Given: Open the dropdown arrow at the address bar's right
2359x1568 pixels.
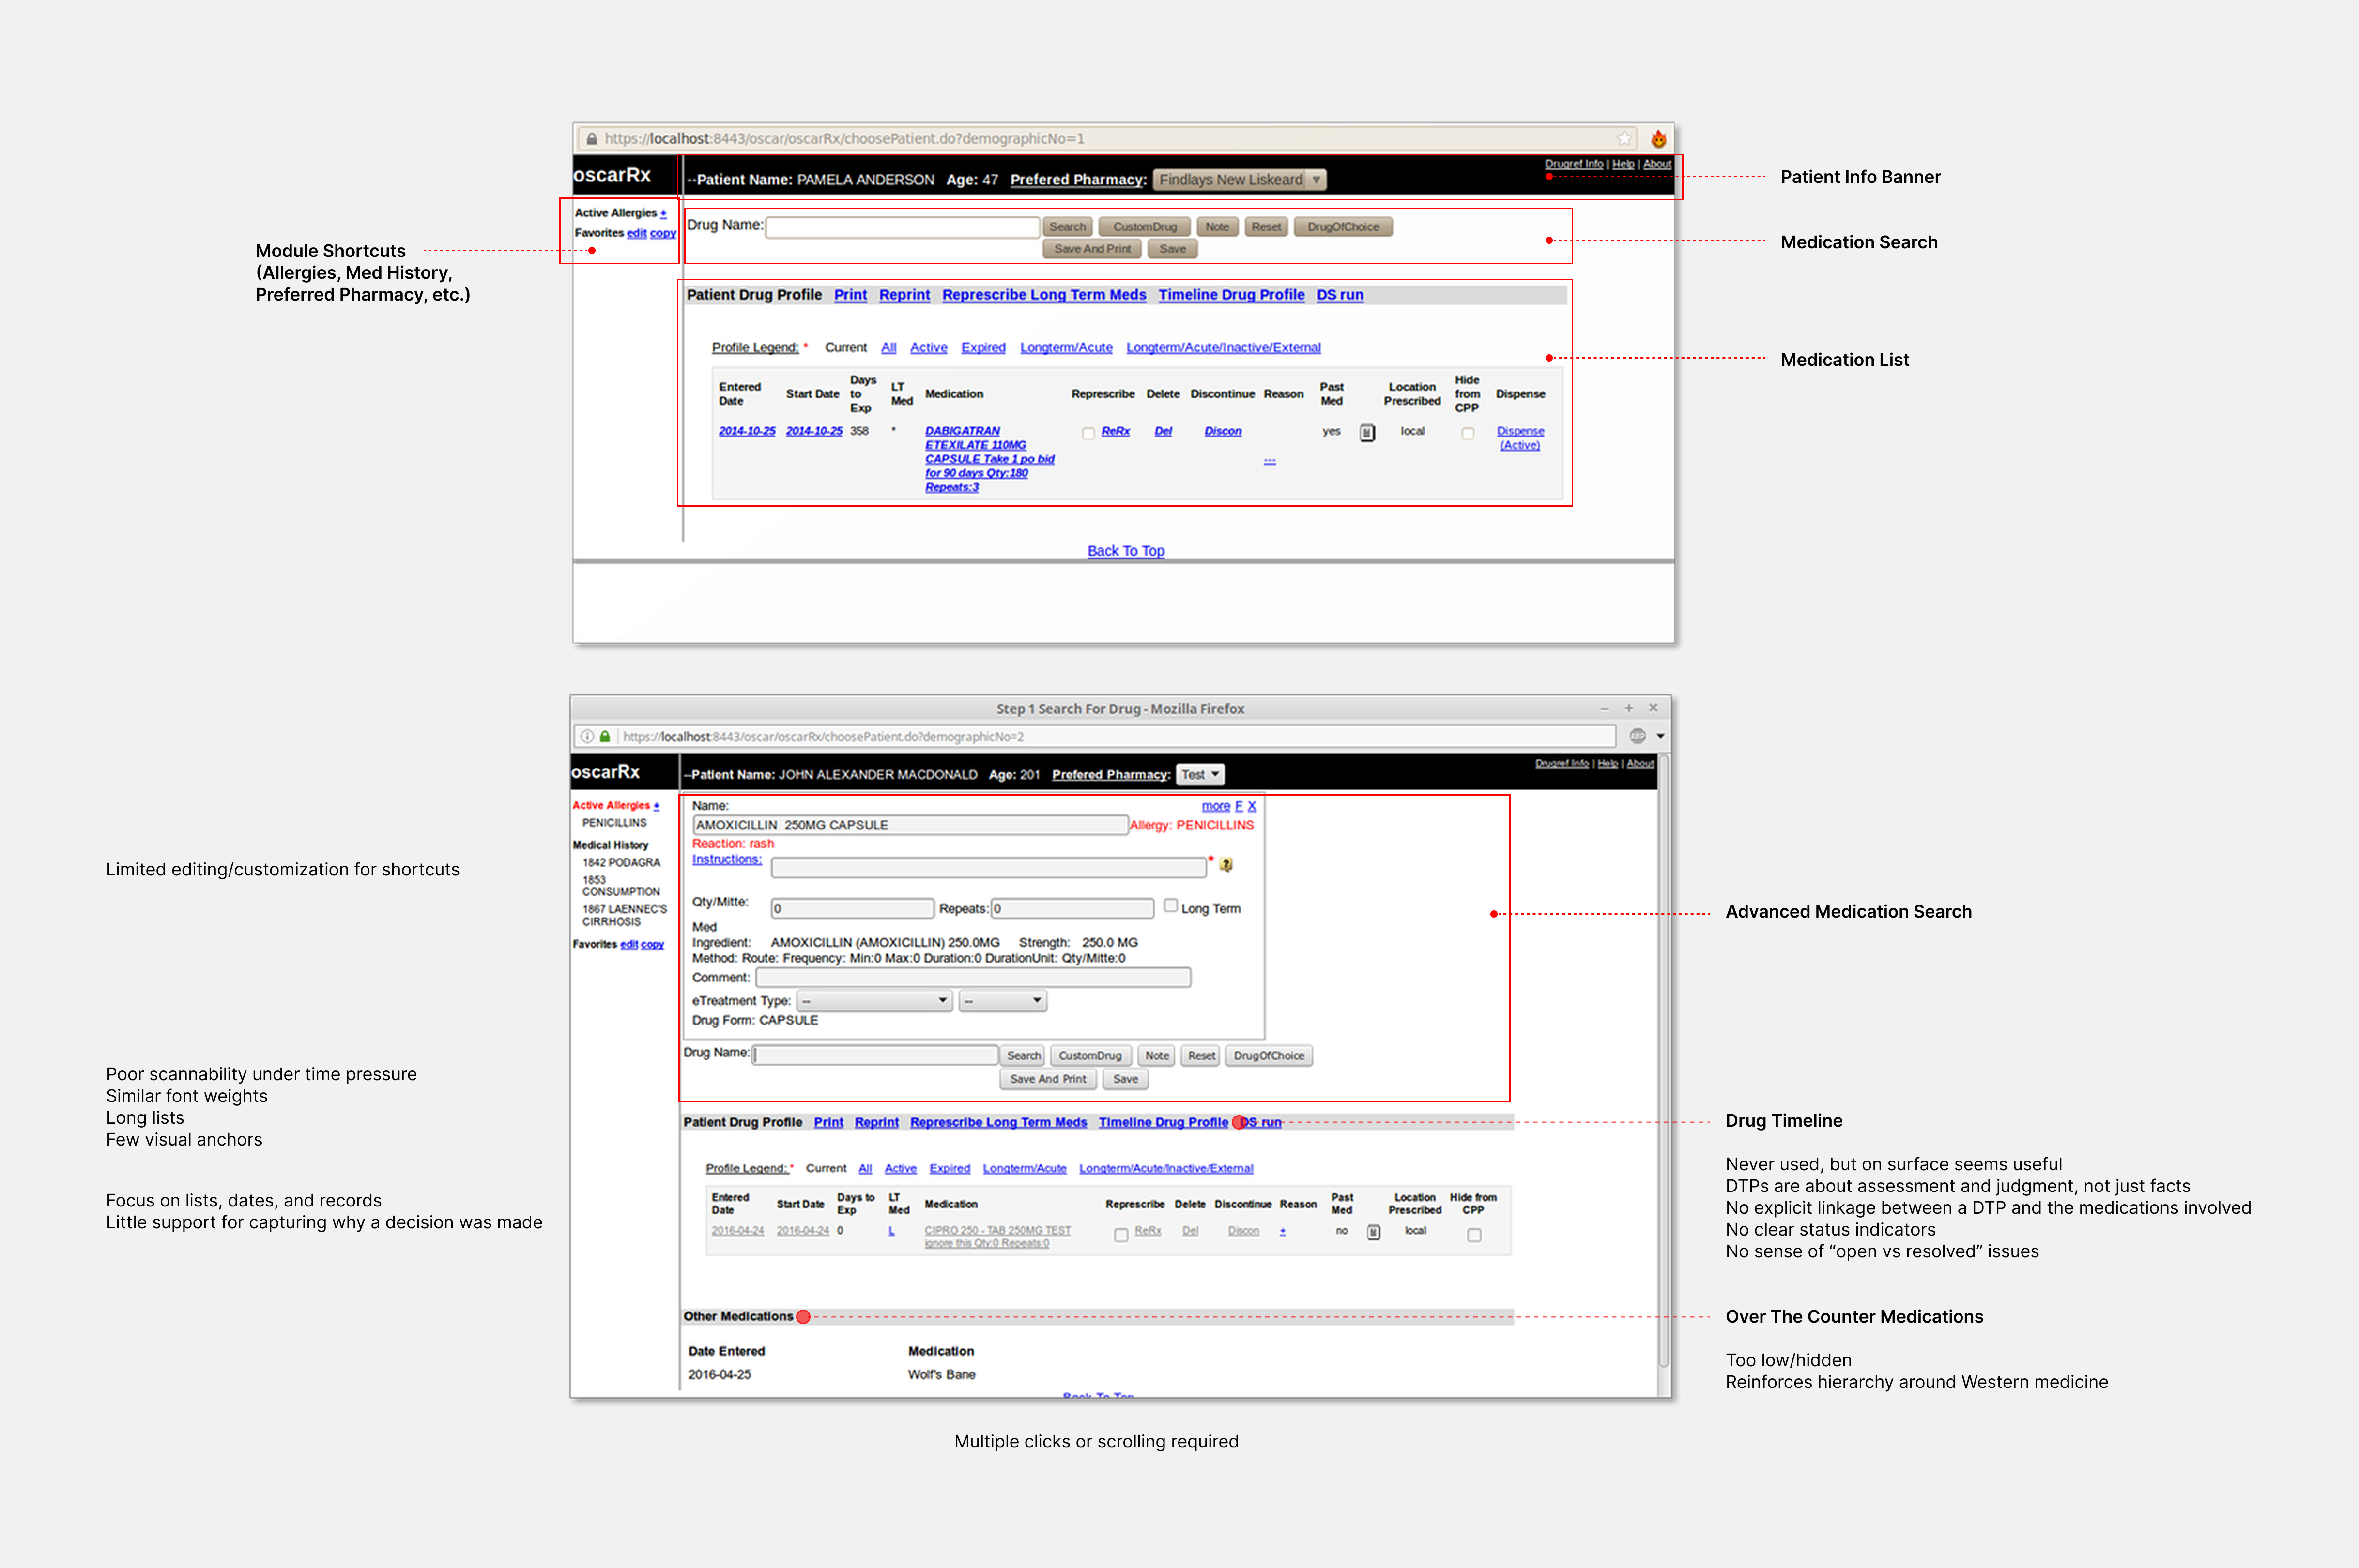Looking at the screenshot, I should pos(1658,736).
